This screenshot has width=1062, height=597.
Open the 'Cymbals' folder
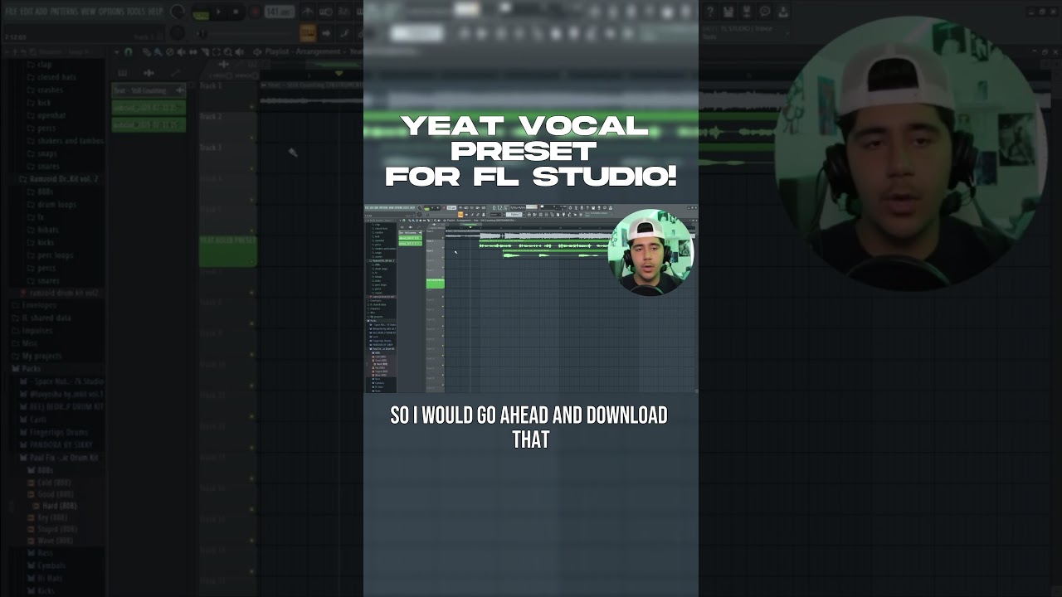coord(47,565)
